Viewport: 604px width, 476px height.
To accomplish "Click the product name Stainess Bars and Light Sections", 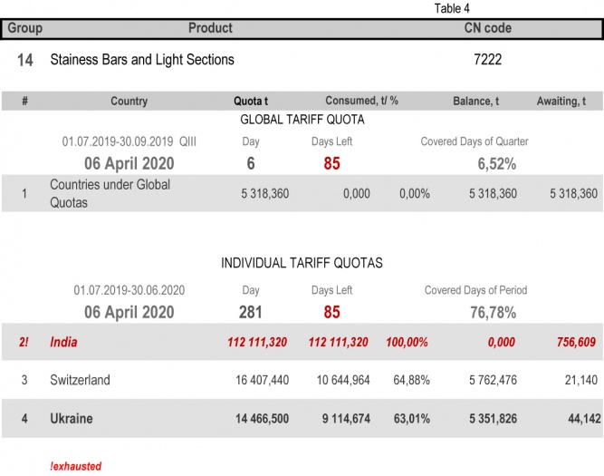I will [x=142, y=60].
